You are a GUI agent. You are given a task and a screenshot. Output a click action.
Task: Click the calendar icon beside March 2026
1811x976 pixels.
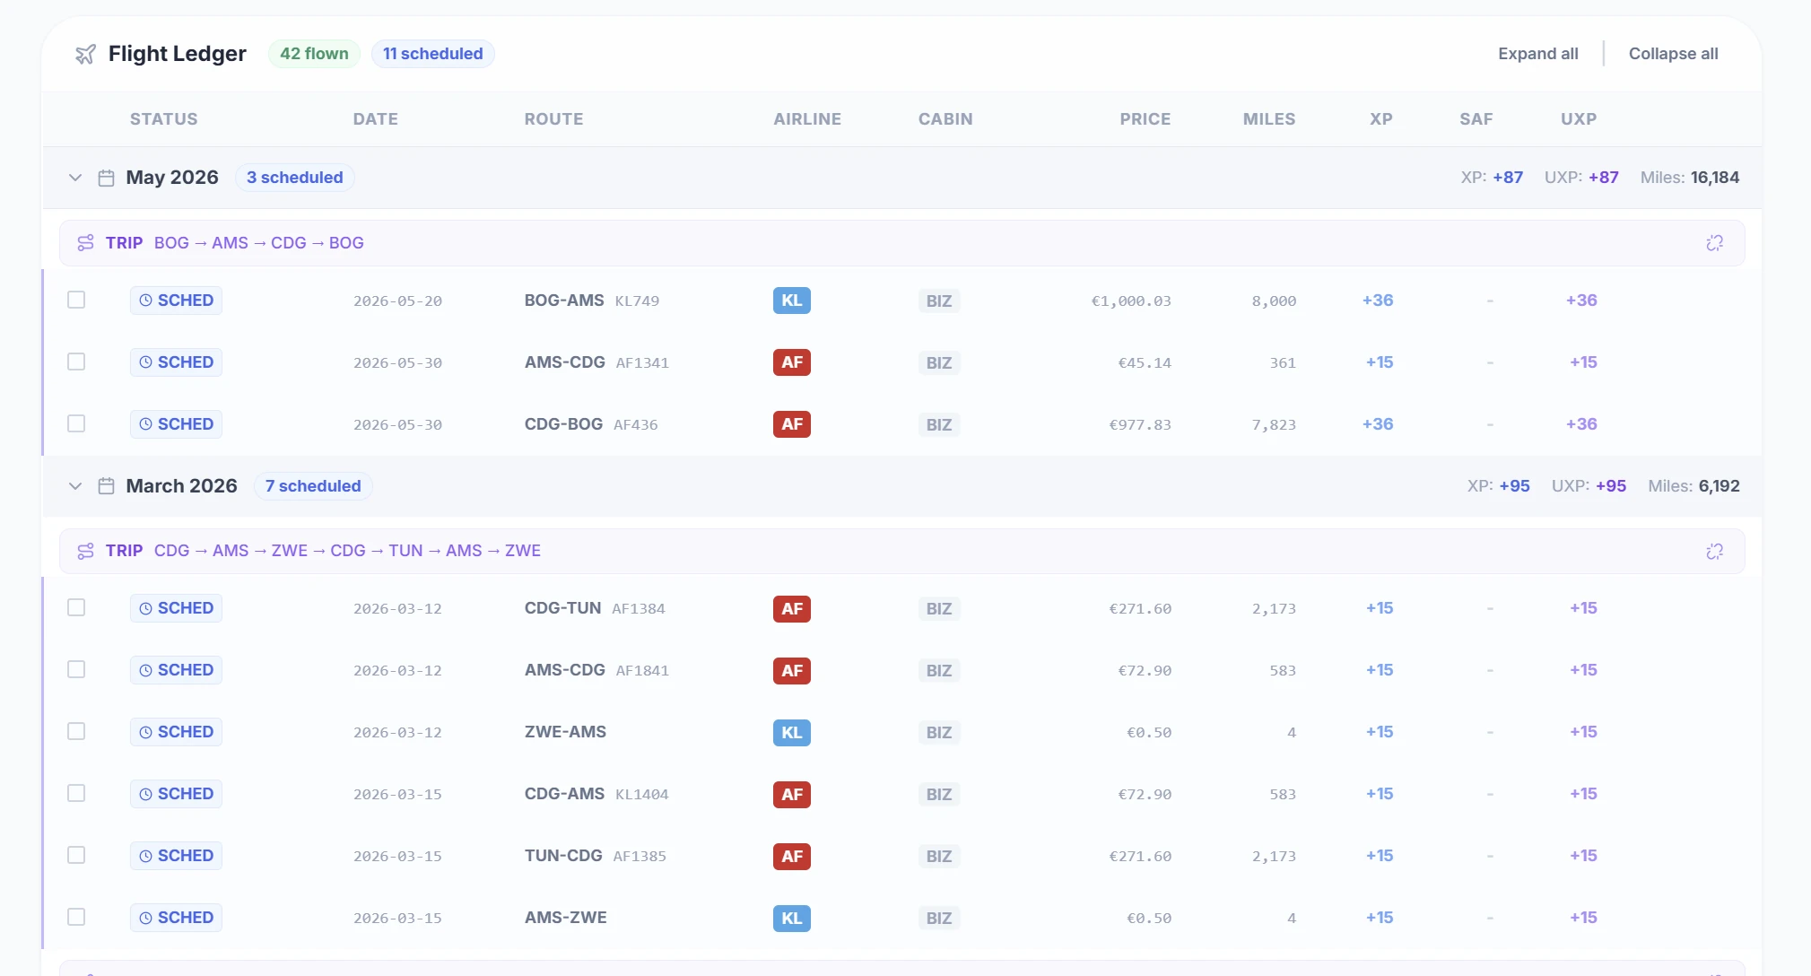click(106, 485)
